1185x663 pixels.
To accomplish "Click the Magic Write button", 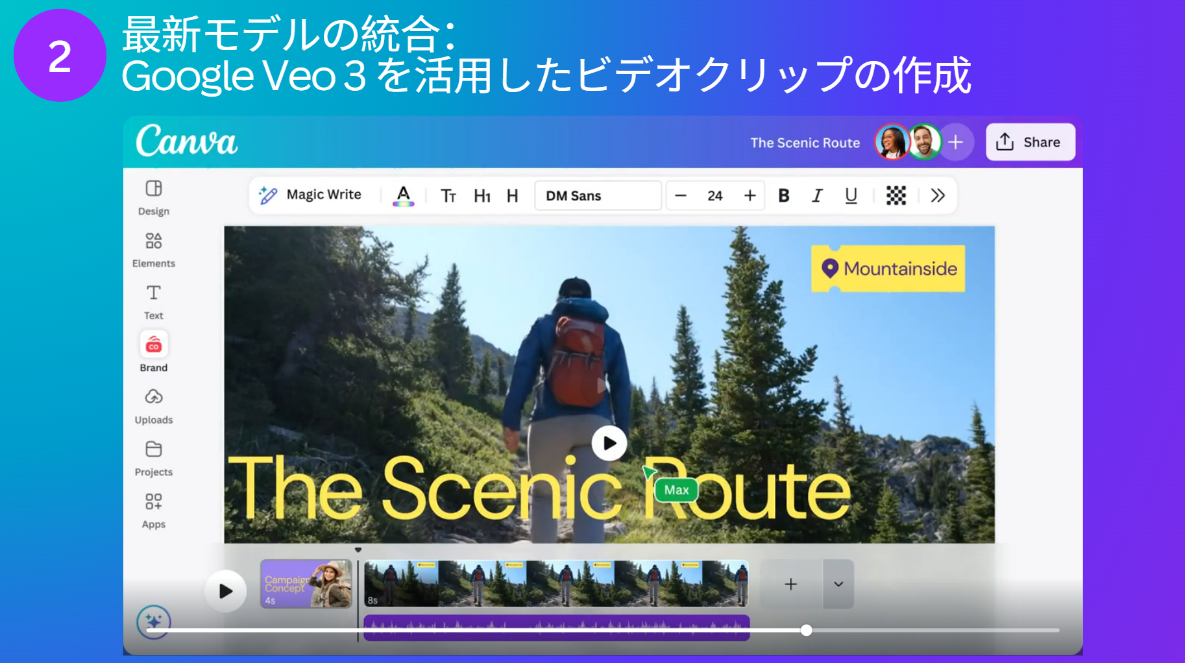I will [x=310, y=195].
